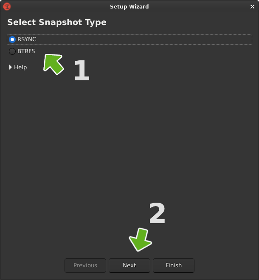Click the greyed-out Previous button
259x280 pixels.
85,266
